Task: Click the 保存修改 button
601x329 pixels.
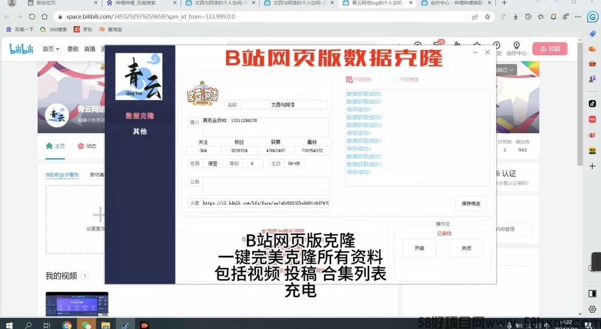Action: pos(471,203)
